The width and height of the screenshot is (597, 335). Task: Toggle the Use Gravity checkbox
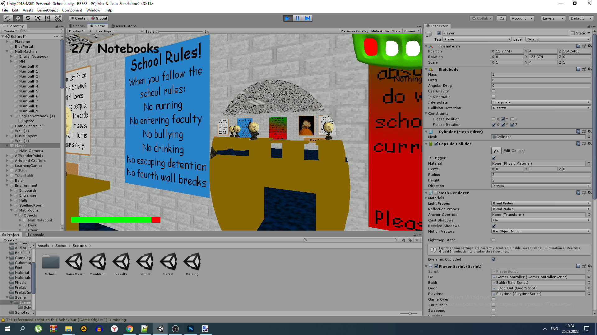click(493, 91)
